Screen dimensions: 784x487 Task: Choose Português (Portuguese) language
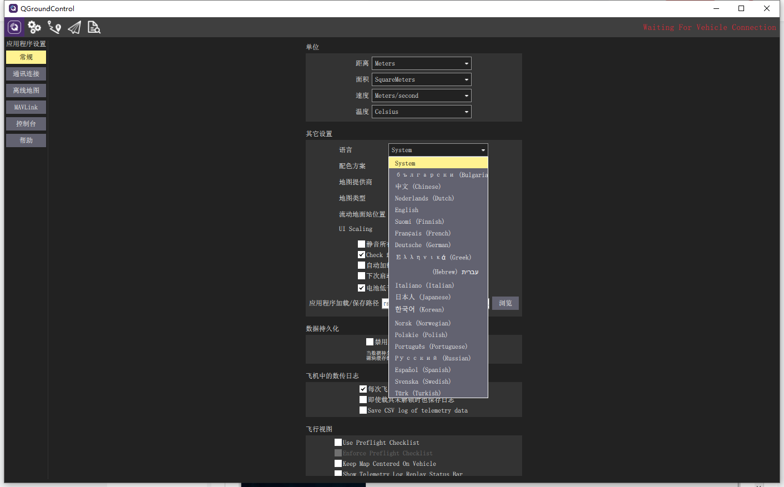[438, 347]
